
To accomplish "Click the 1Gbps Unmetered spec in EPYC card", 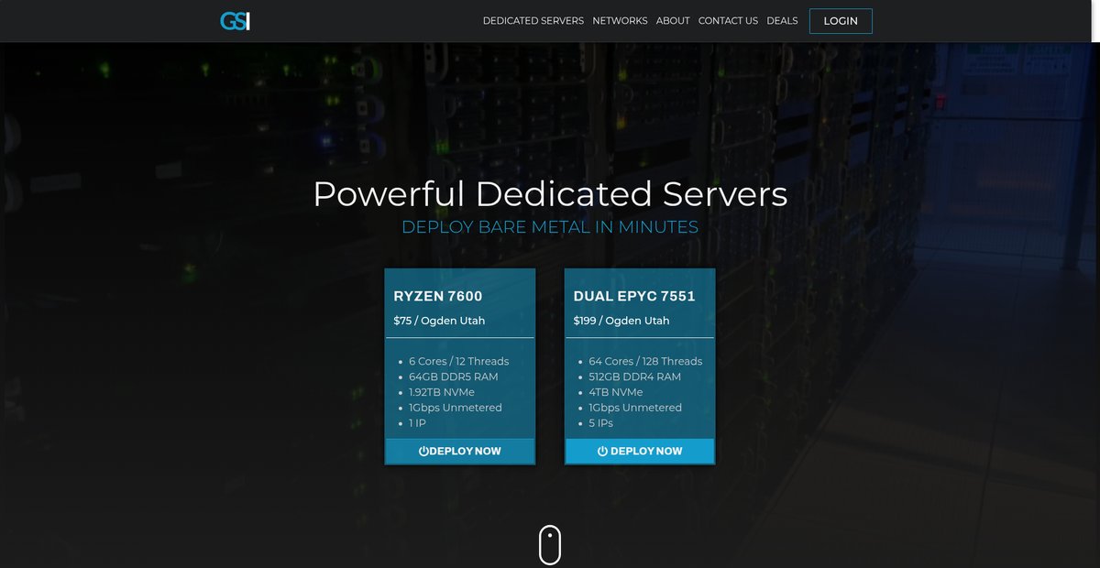I will 635,408.
